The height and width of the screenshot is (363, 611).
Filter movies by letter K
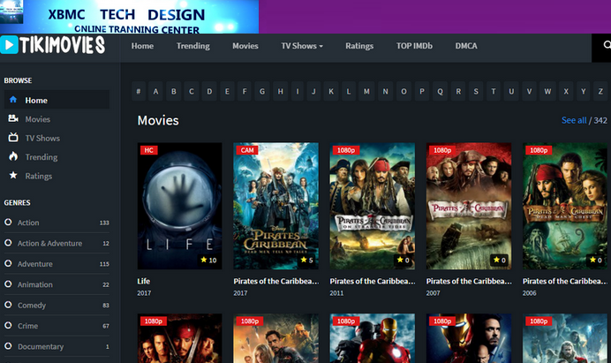[331, 92]
